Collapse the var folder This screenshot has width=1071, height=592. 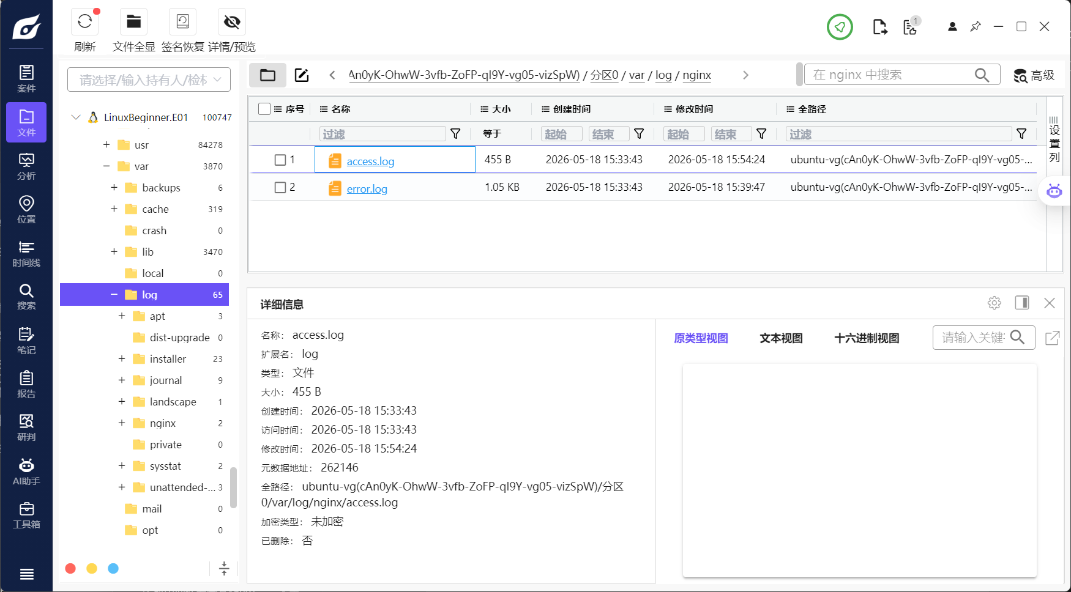tap(106, 166)
